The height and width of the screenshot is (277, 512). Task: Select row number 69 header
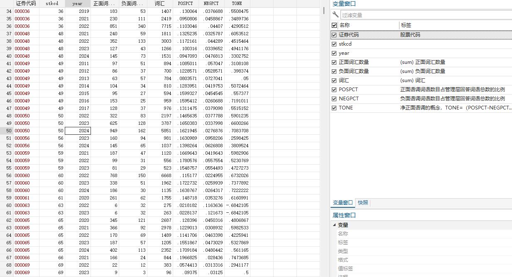(7, 272)
